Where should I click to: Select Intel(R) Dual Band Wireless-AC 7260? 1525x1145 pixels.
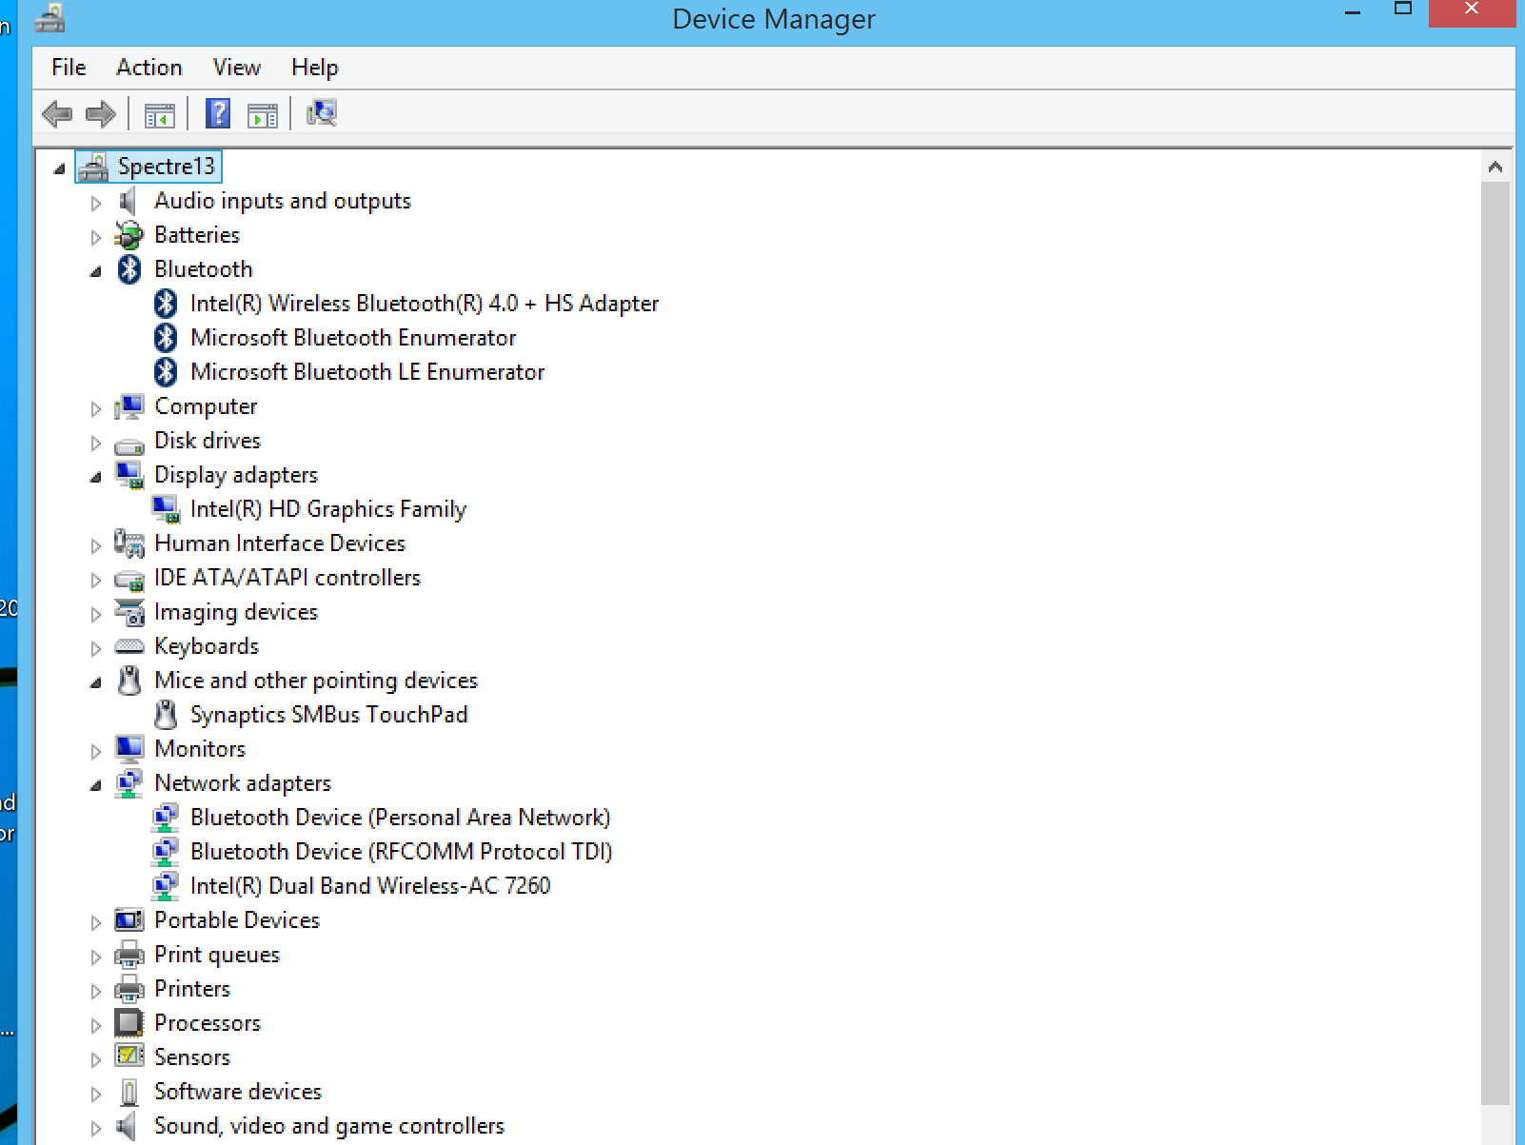point(370,886)
